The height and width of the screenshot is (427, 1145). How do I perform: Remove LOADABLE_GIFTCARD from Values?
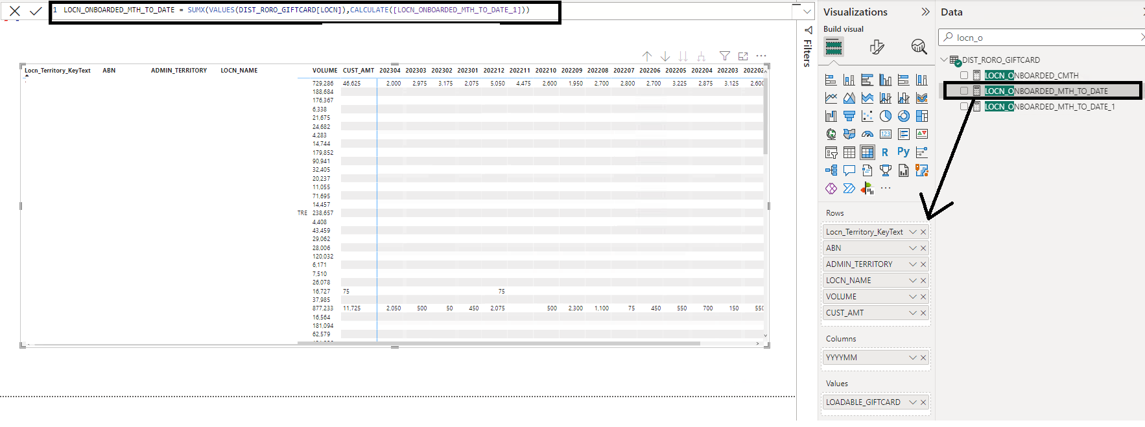[923, 402]
